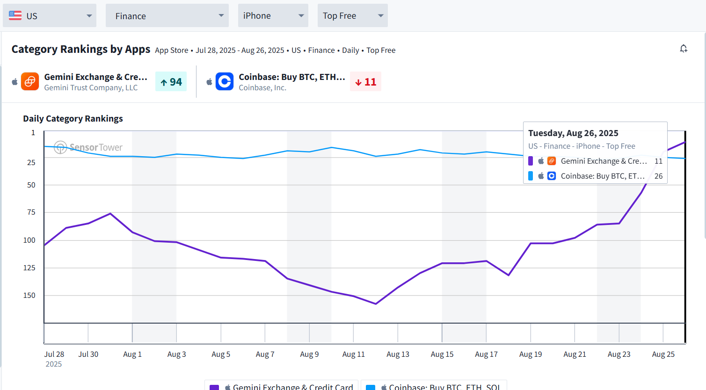Click the orange Gemini Exchange app icon in header

pos(30,82)
